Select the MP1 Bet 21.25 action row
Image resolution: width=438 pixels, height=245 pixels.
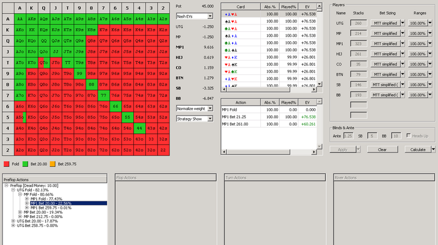point(268,117)
